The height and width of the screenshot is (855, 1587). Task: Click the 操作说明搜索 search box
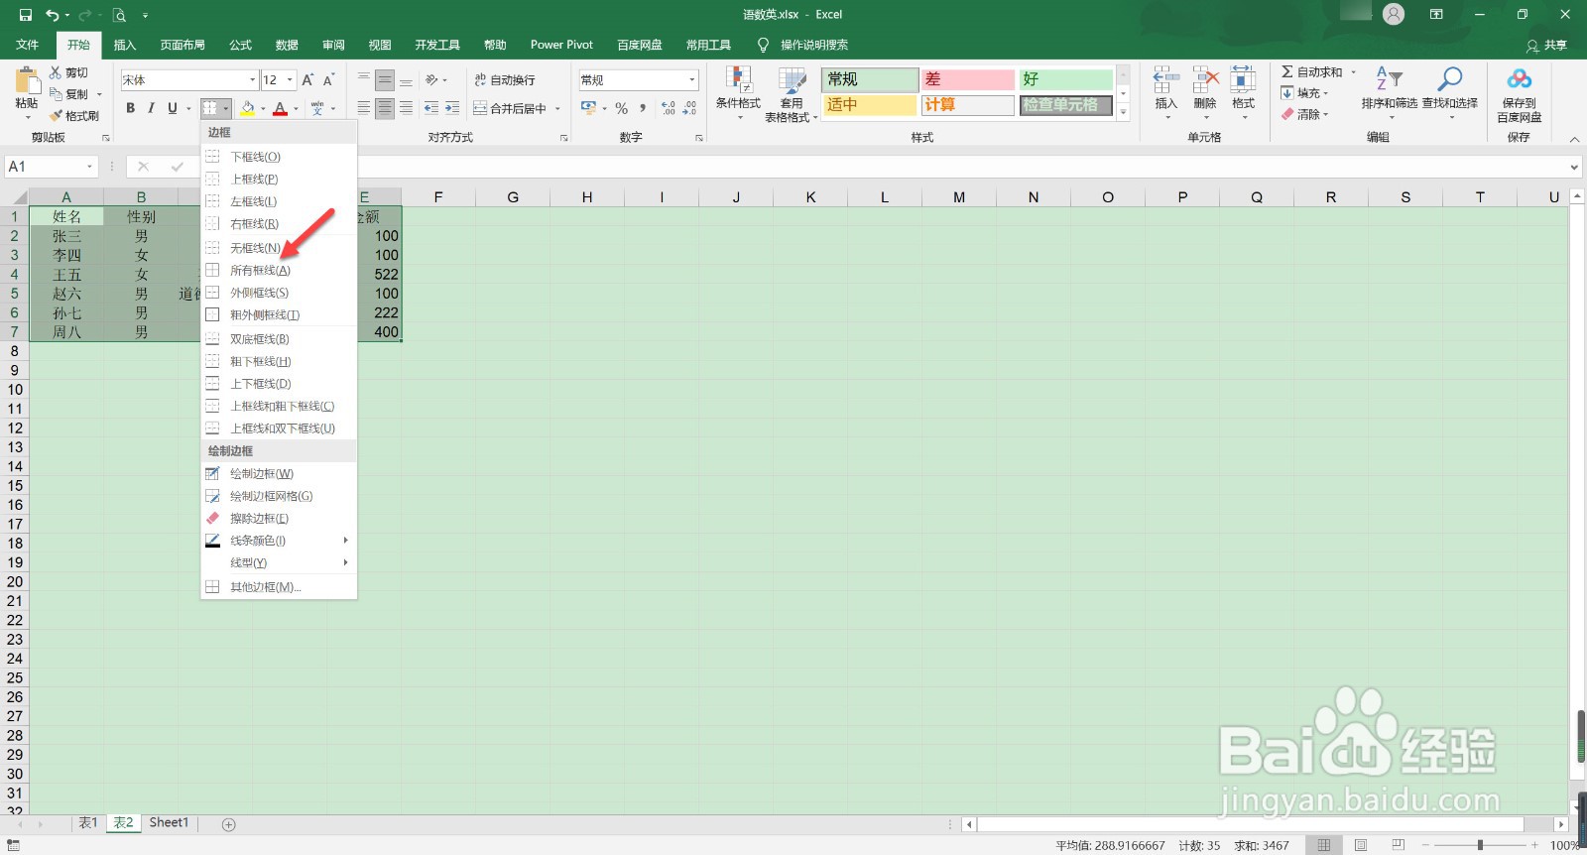813,45
